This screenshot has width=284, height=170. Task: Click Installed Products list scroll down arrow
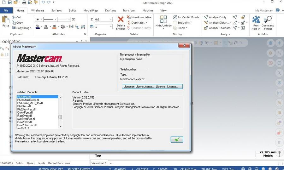tap(60, 127)
